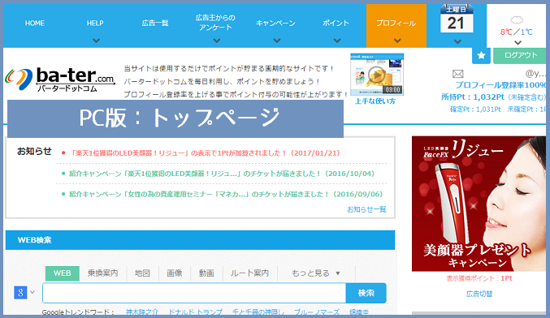550x318 pixels.
Task: Select the orange プロフィール menu
Action: pos(396,26)
